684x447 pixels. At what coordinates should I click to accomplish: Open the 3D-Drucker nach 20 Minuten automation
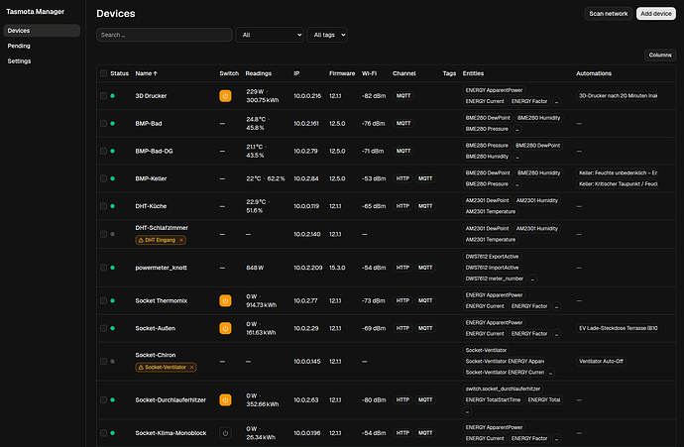coord(618,96)
